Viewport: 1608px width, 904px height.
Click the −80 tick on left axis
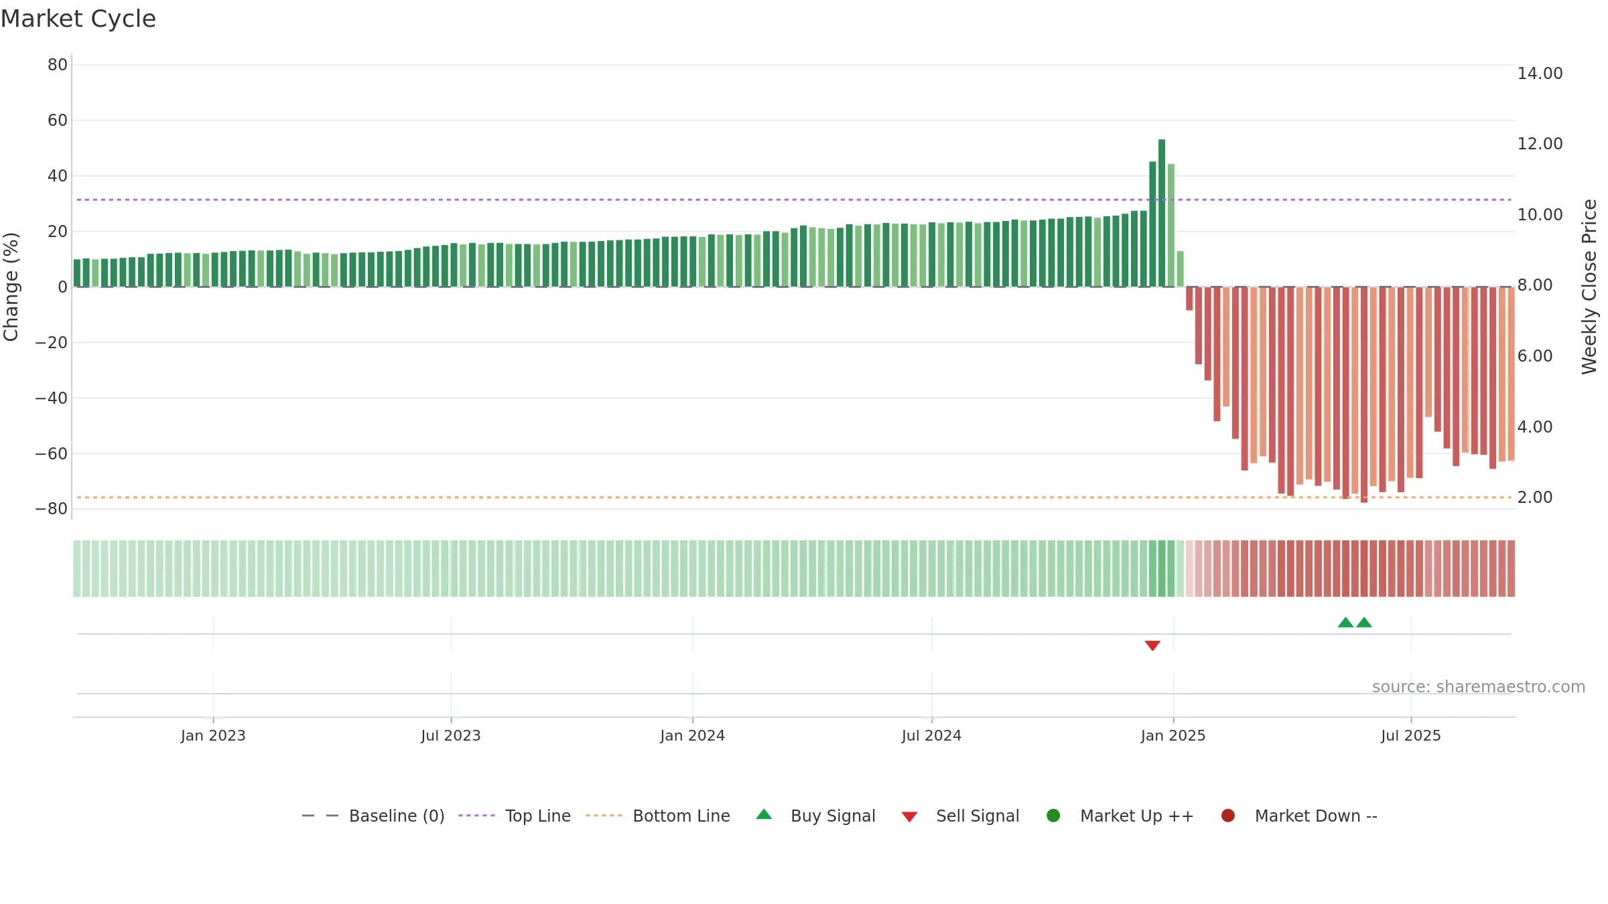point(52,509)
